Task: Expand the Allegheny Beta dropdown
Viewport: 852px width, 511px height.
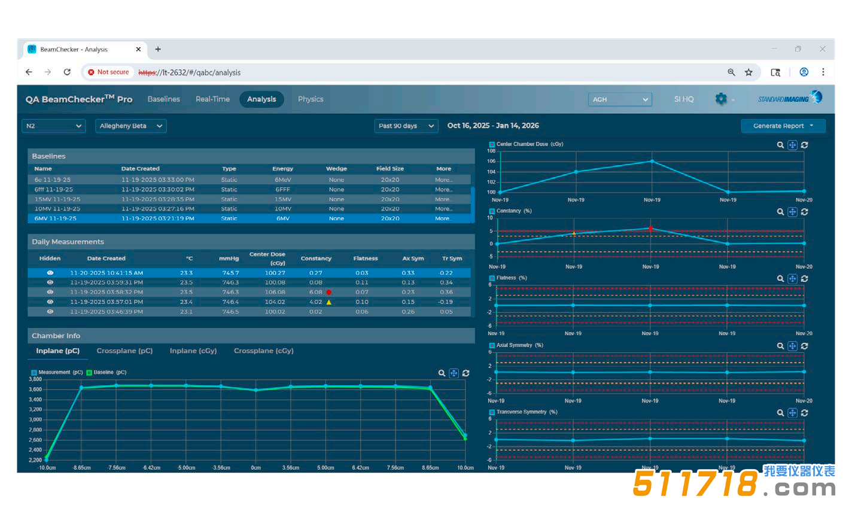Action: 131,126
